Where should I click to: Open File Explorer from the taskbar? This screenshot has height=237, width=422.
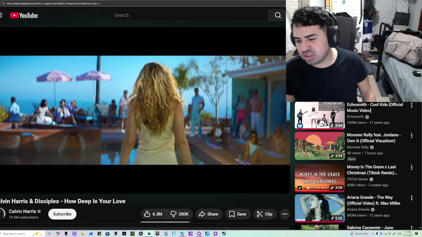pos(82,234)
